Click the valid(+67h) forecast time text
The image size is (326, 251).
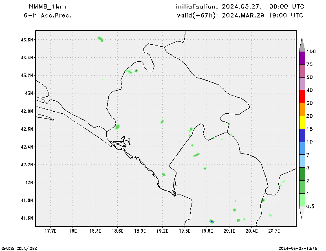(240, 15)
